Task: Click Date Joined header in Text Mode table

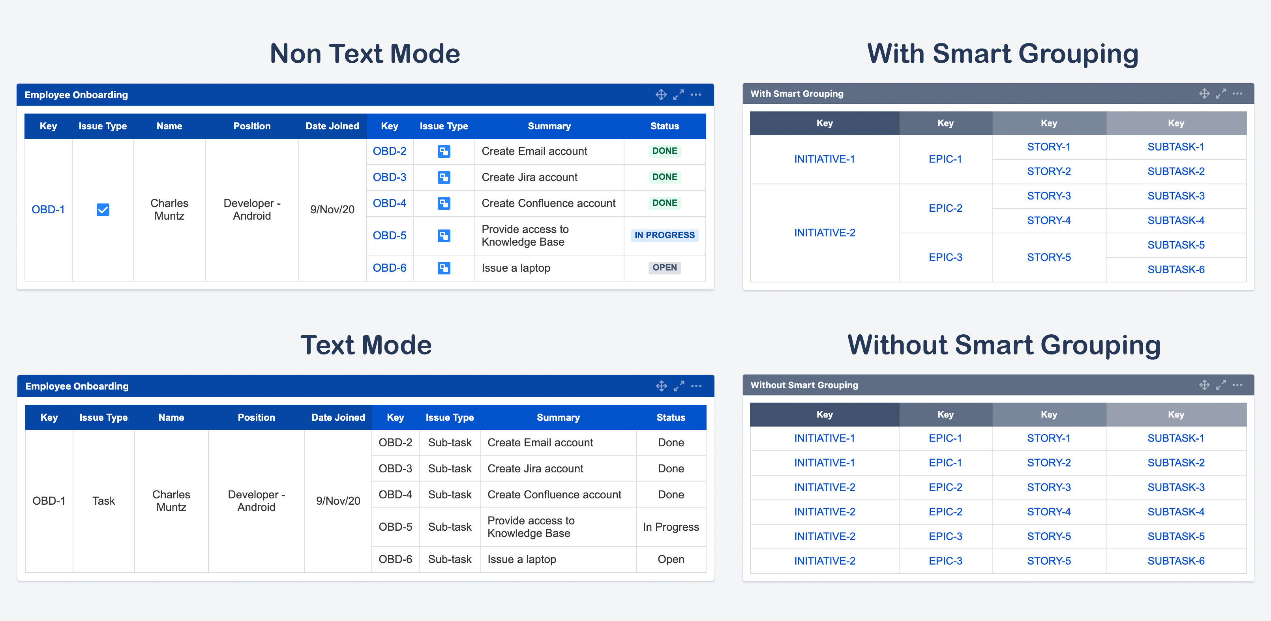Action: tap(338, 418)
